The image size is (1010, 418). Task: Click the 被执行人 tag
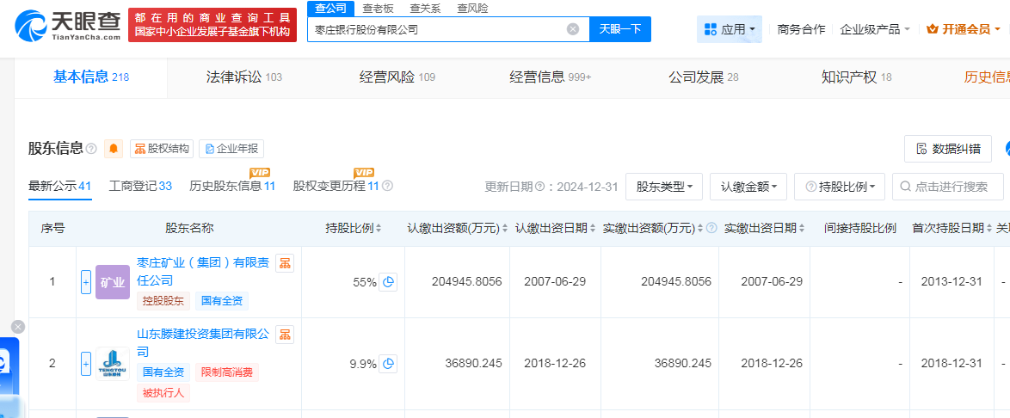163,392
